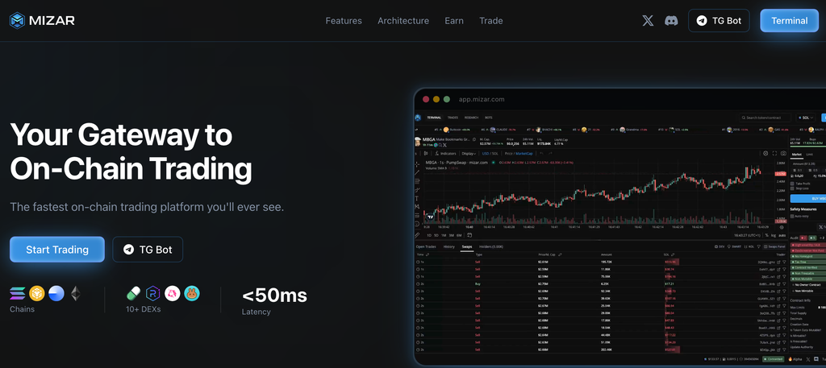Click the app.mizar.com address text
Image resolution: width=826 pixels, height=368 pixels.
pos(482,99)
